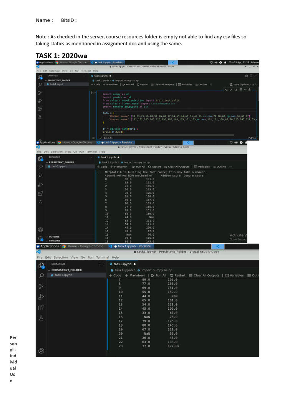Screen dimensions: 295x393
Task: Click Clear All Outputs in the middle screenshot
Action: 179,167
